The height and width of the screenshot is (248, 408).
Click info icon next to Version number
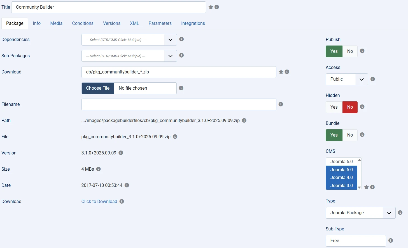click(121, 153)
